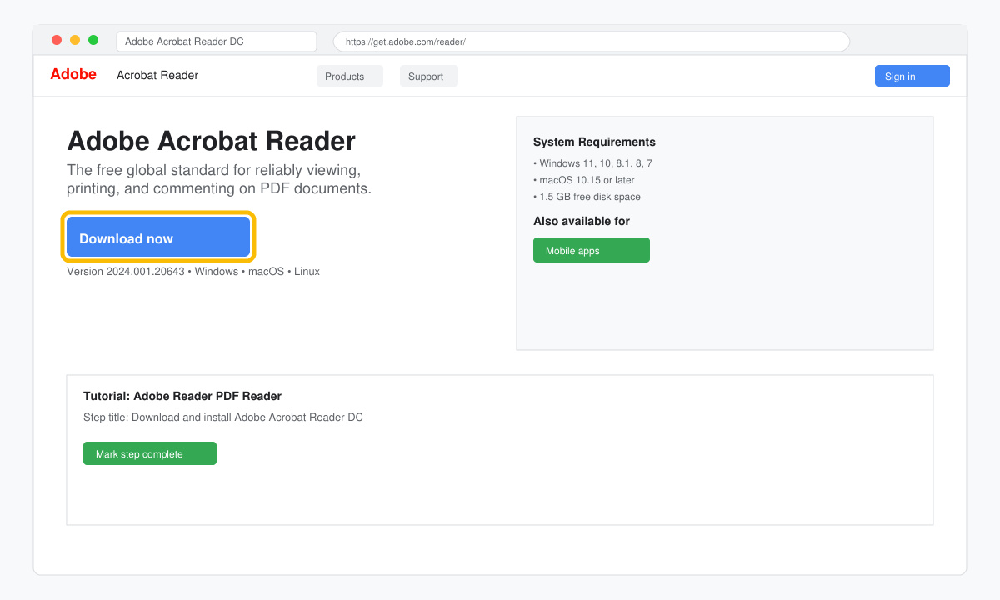1000x600 pixels.
Task: Click the free global standard tagline
Action: click(219, 179)
